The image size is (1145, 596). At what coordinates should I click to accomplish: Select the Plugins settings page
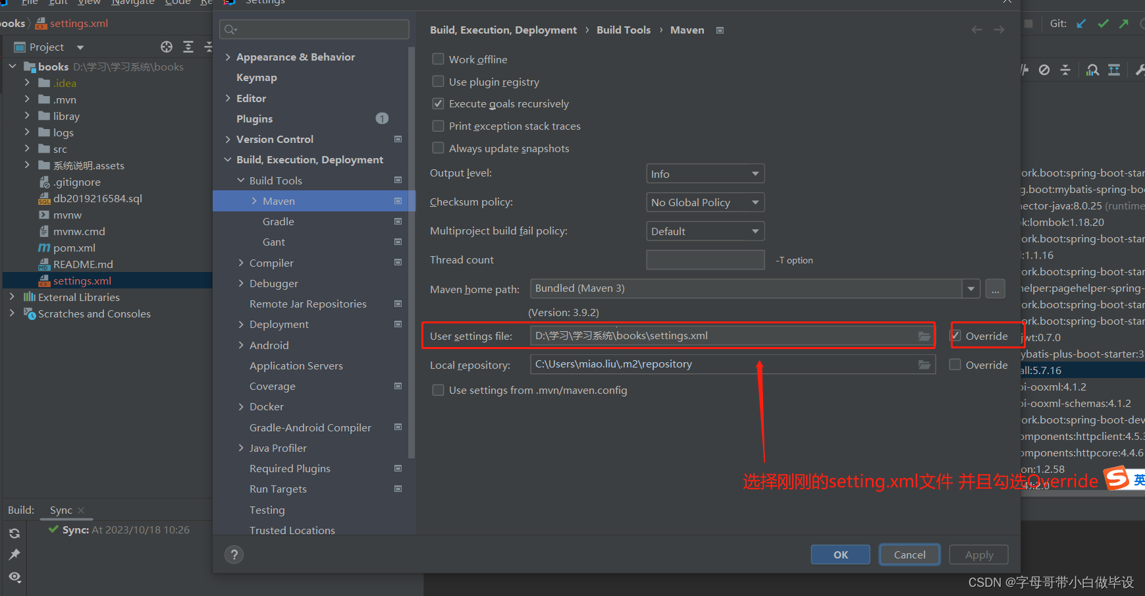pyautogui.click(x=254, y=119)
